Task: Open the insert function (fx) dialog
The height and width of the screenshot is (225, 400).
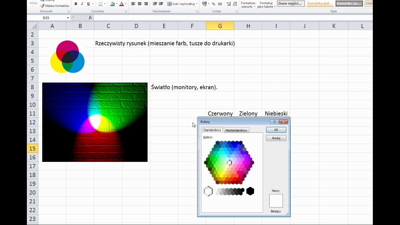Action: tap(90, 17)
